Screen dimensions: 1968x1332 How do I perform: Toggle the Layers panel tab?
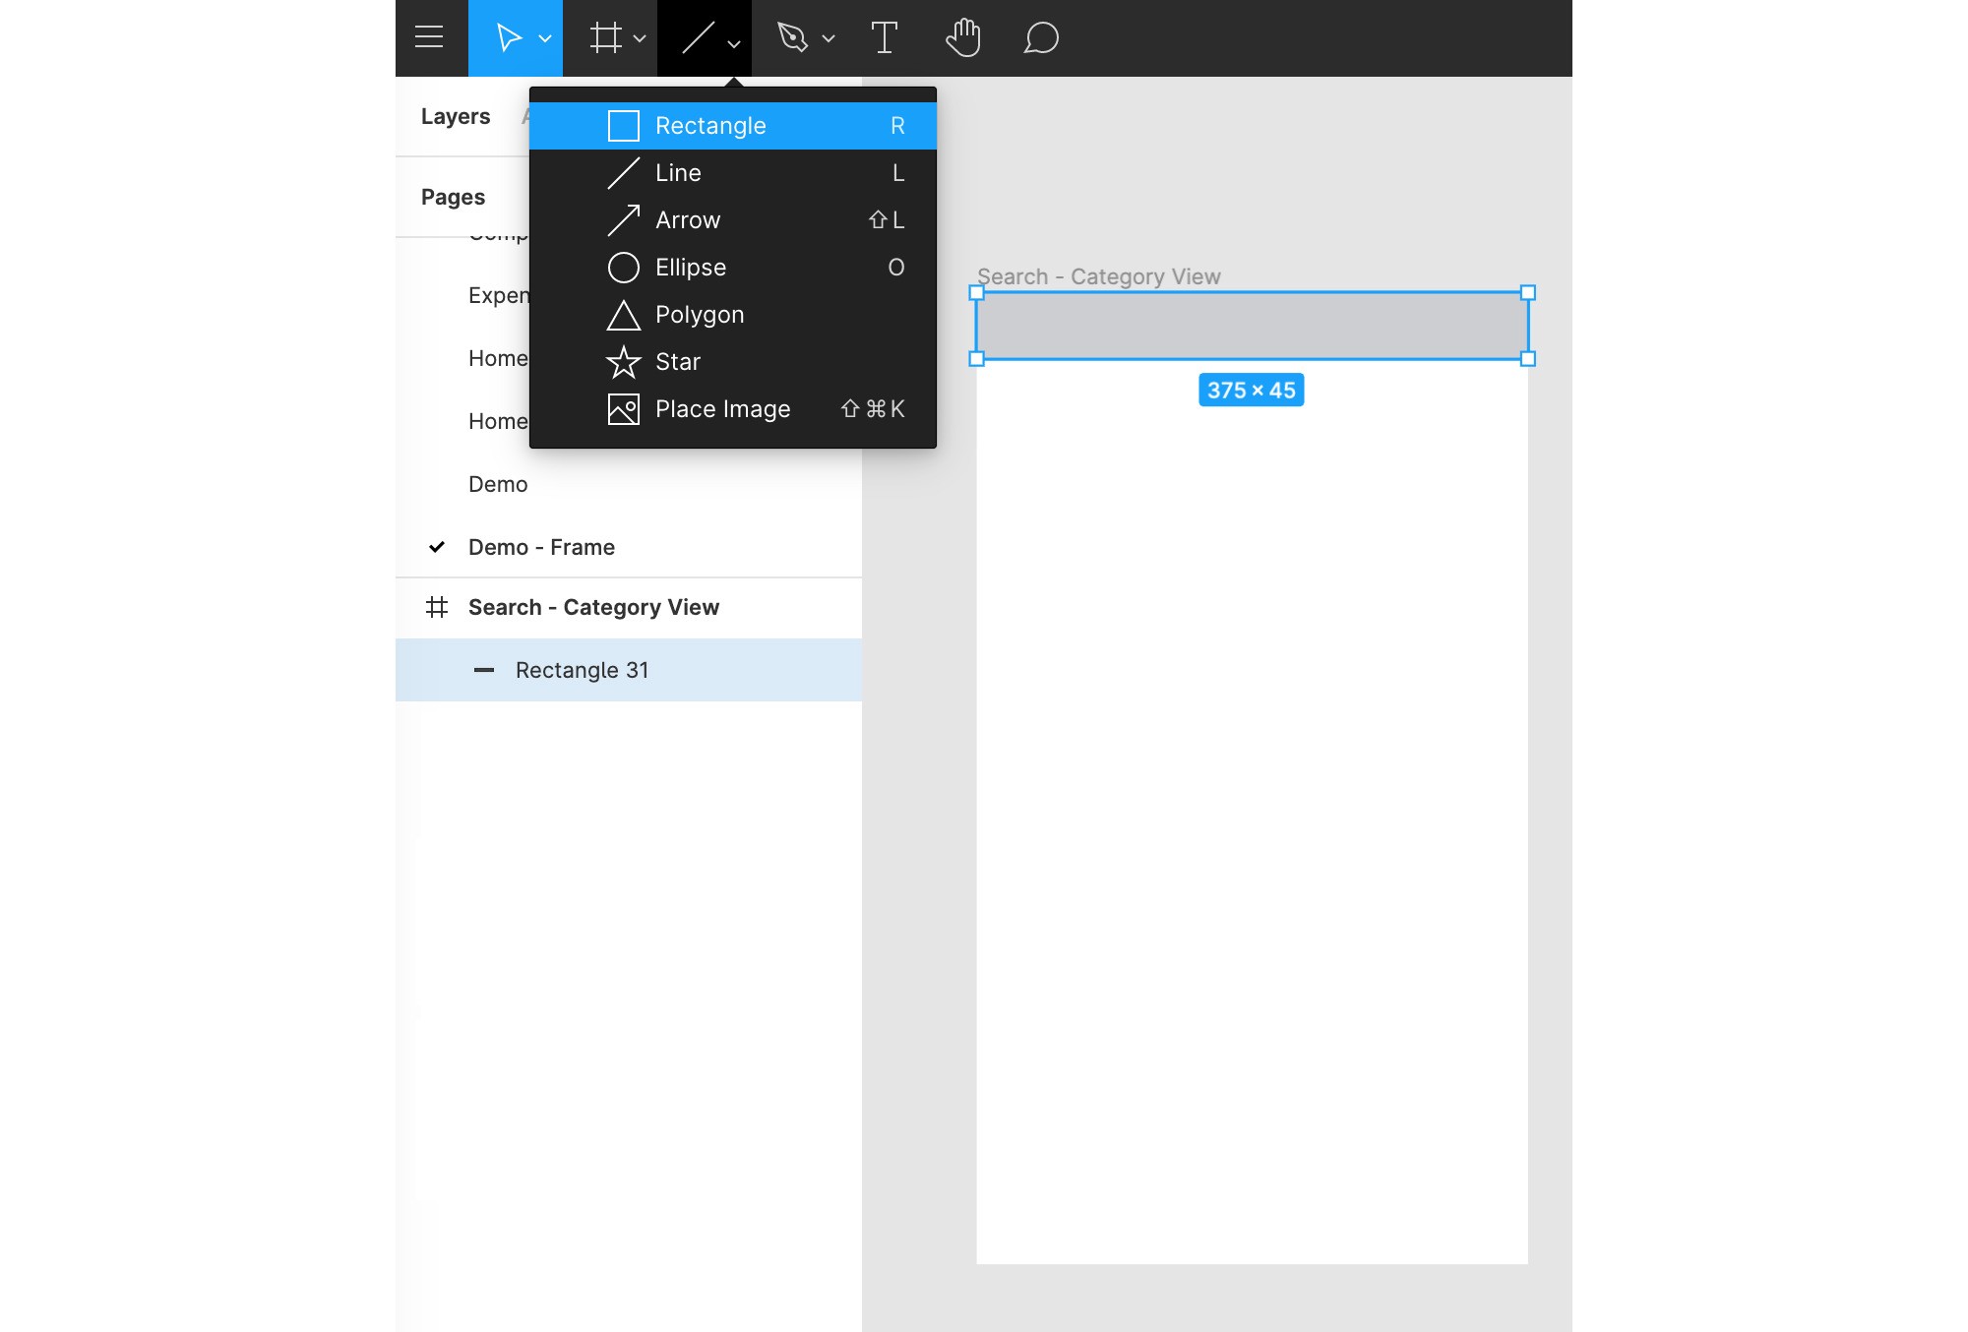point(455,116)
